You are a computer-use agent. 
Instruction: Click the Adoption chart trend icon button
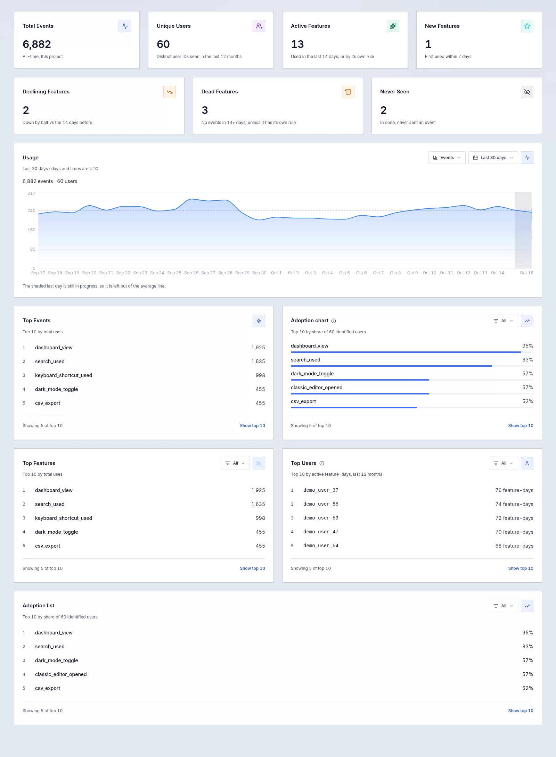coord(527,321)
